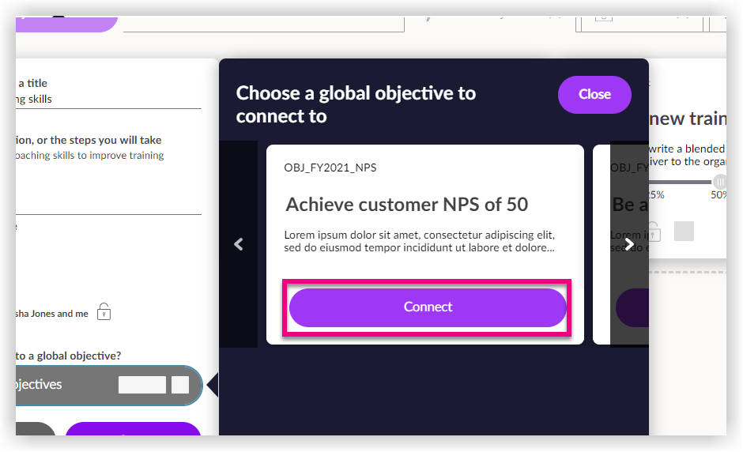Click the padlock icon beside 'Jones and me'
Screen dimensions: 743x452
click(x=104, y=312)
